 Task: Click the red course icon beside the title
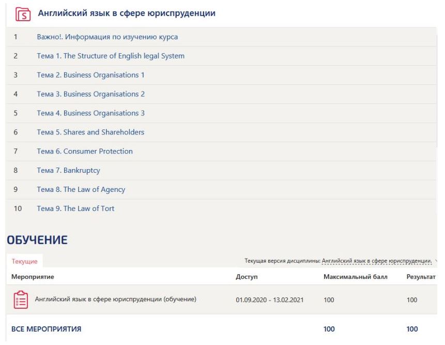[22, 13]
